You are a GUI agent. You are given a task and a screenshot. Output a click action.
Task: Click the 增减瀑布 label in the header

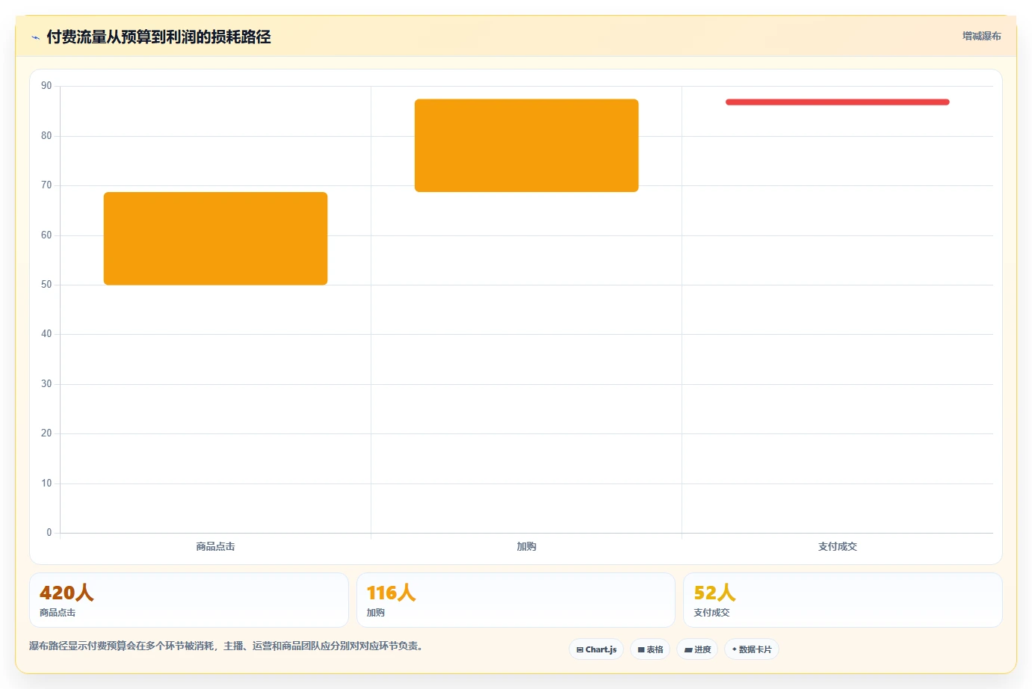tap(981, 36)
